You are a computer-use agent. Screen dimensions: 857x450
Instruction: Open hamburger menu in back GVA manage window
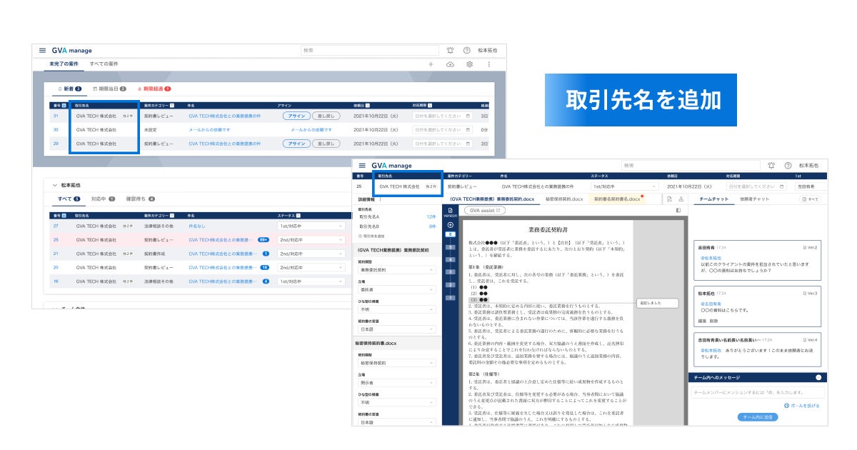[42, 51]
